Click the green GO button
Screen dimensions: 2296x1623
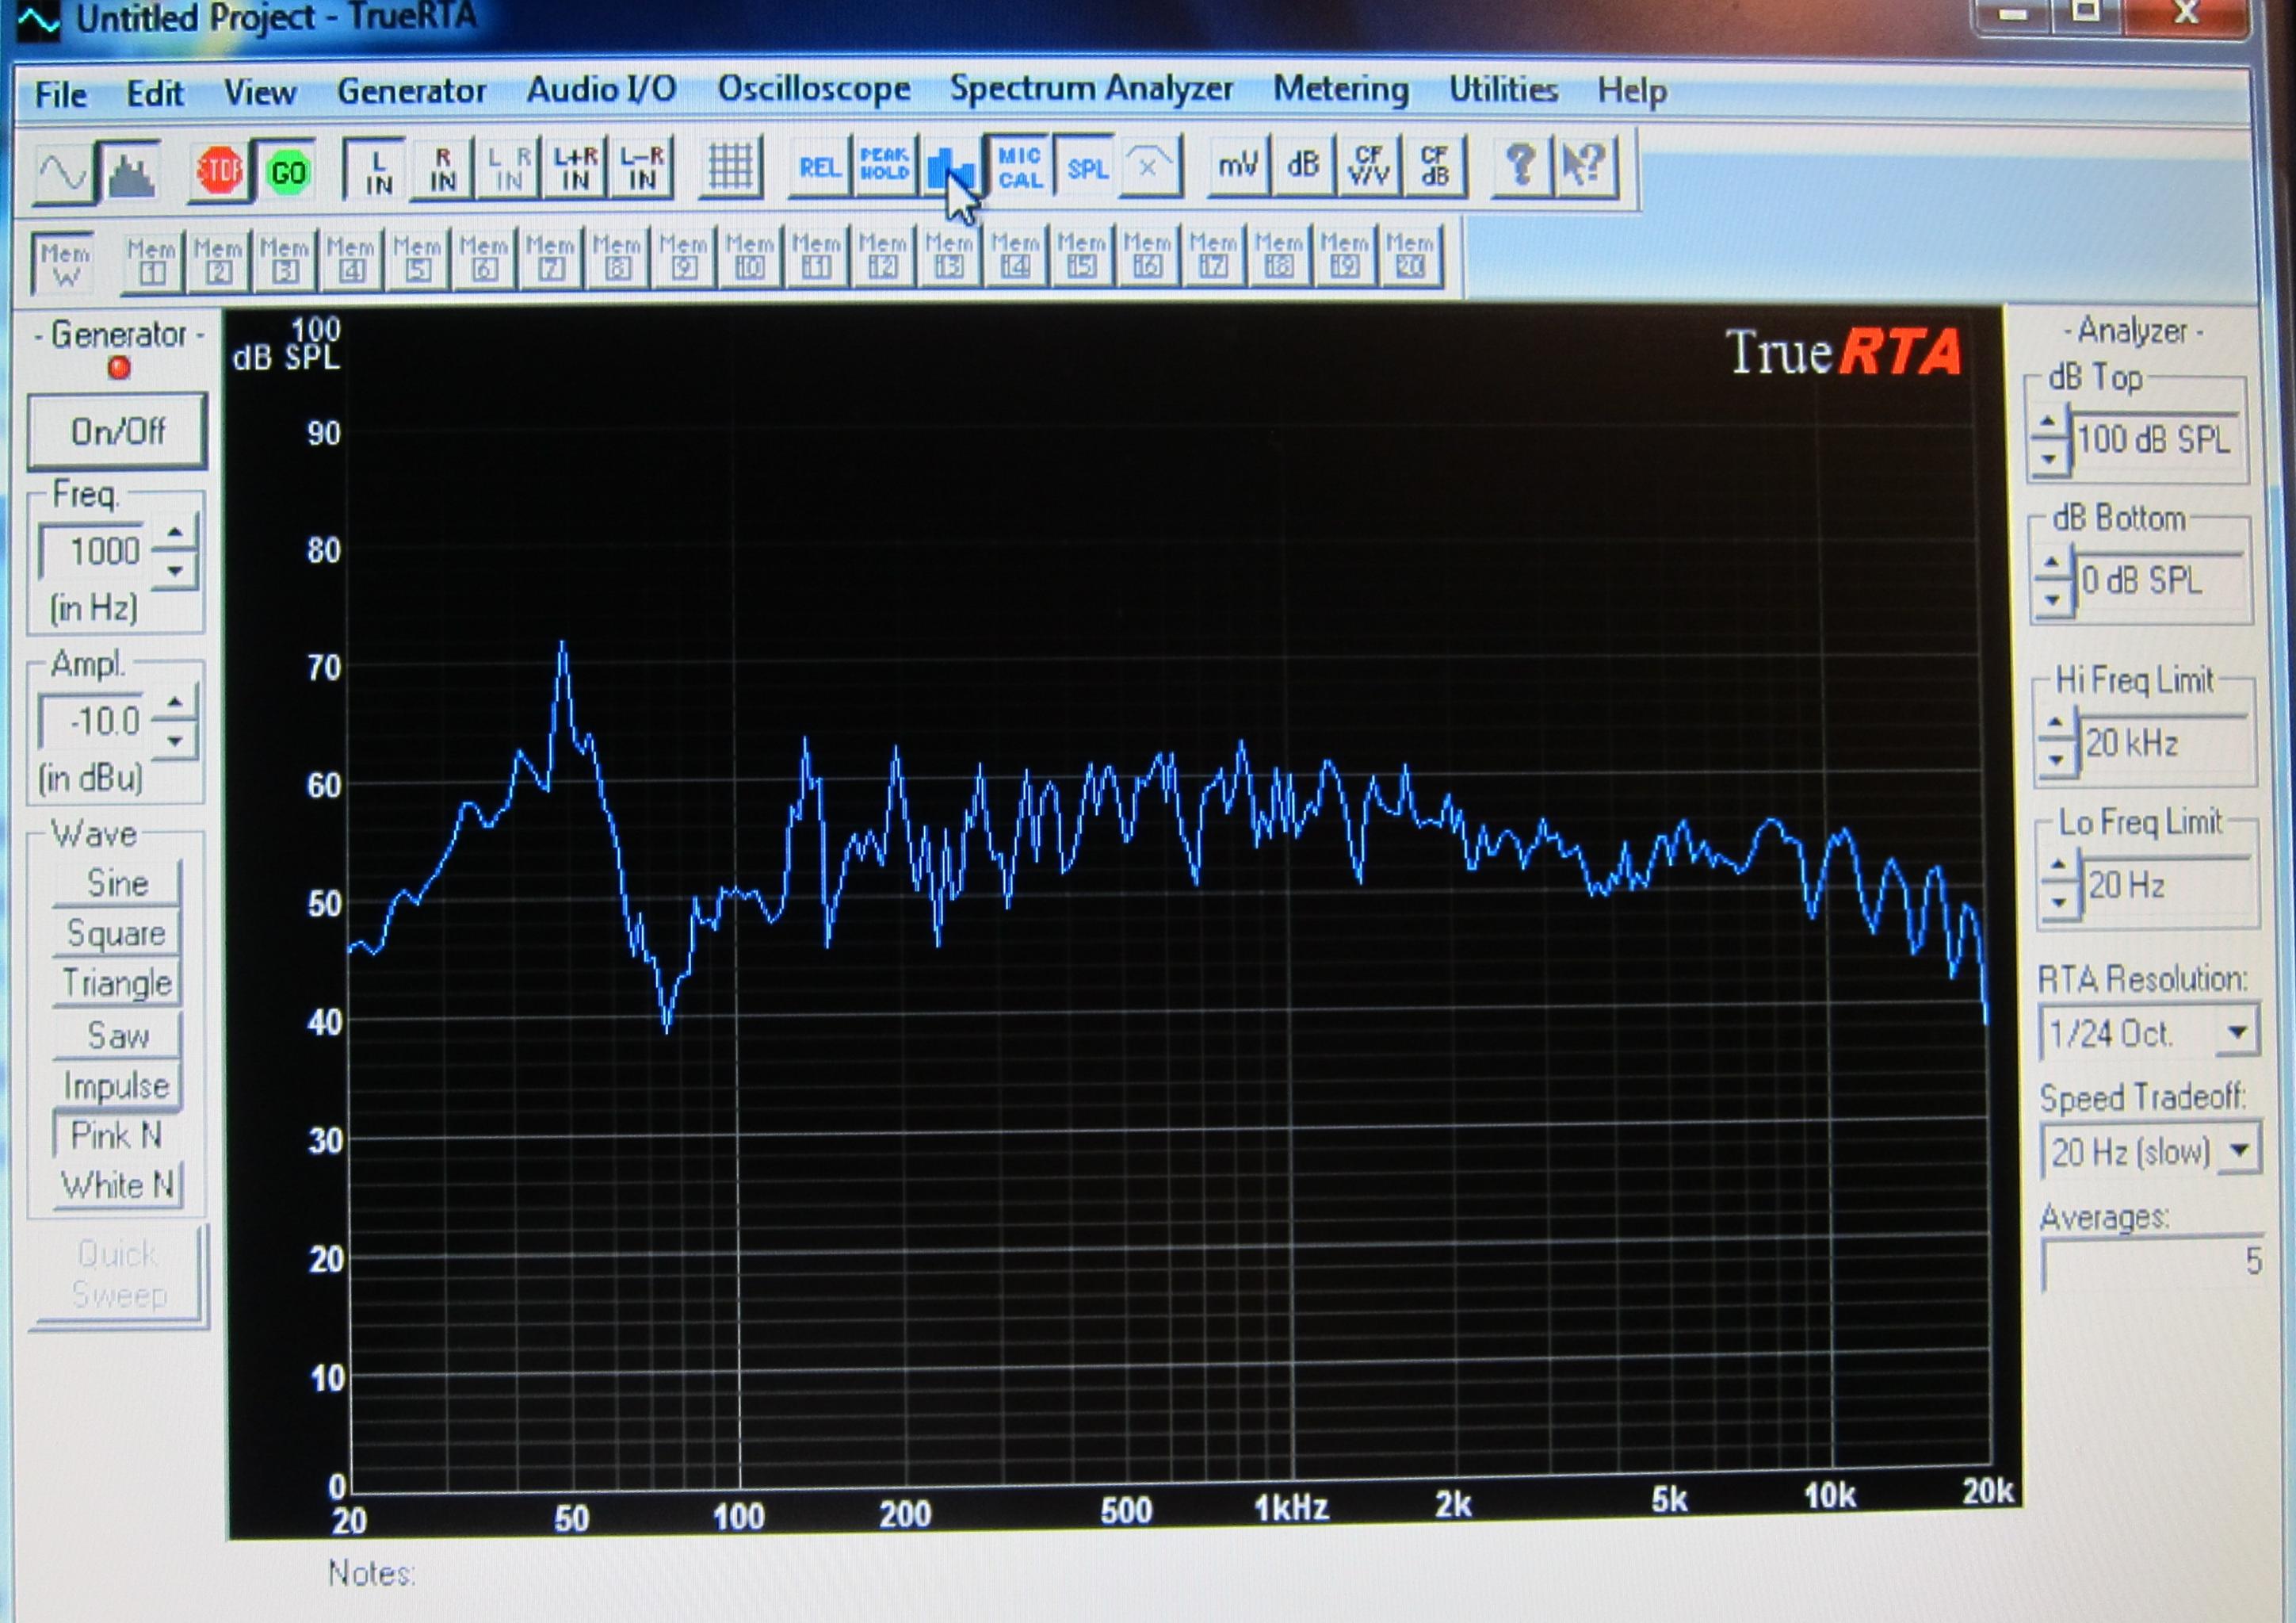click(x=288, y=172)
